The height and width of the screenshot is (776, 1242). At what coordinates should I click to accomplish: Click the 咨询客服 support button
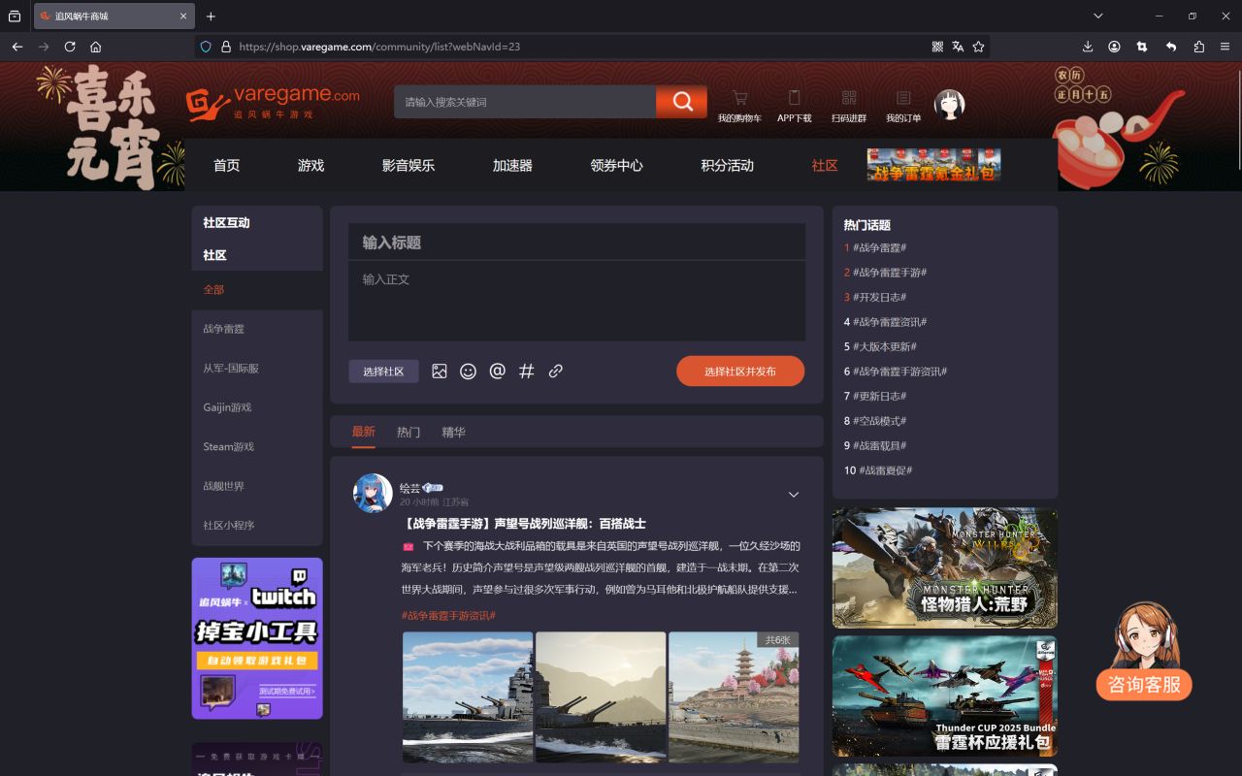point(1144,684)
